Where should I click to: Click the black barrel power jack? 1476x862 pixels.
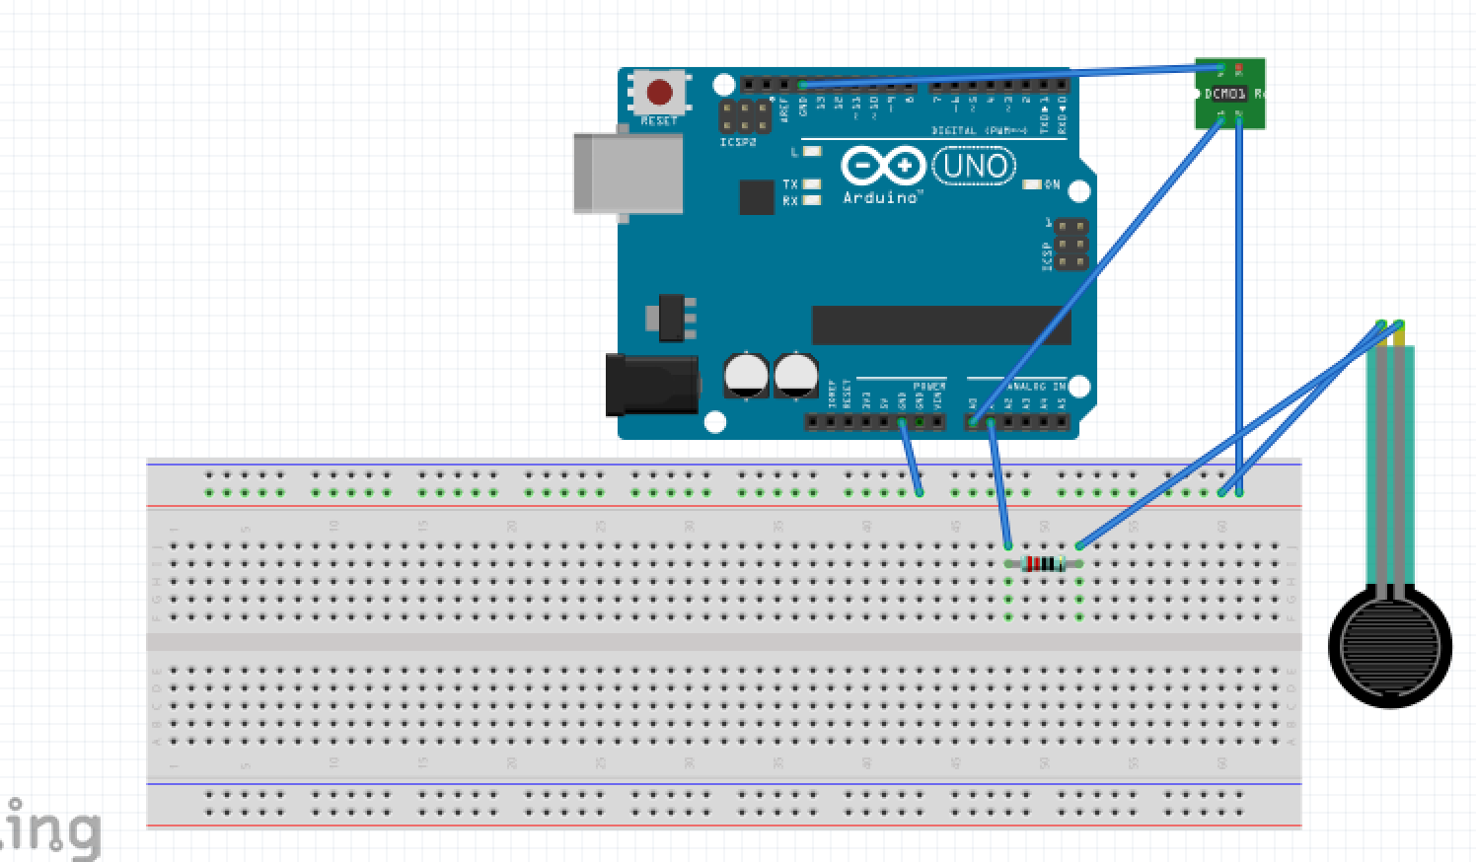click(651, 383)
